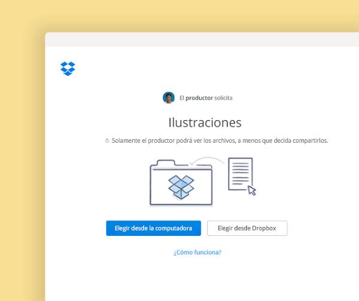The width and height of the screenshot is (359, 301).
Task: Click the lock icon beside privacy notice
Action: click(107, 140)
